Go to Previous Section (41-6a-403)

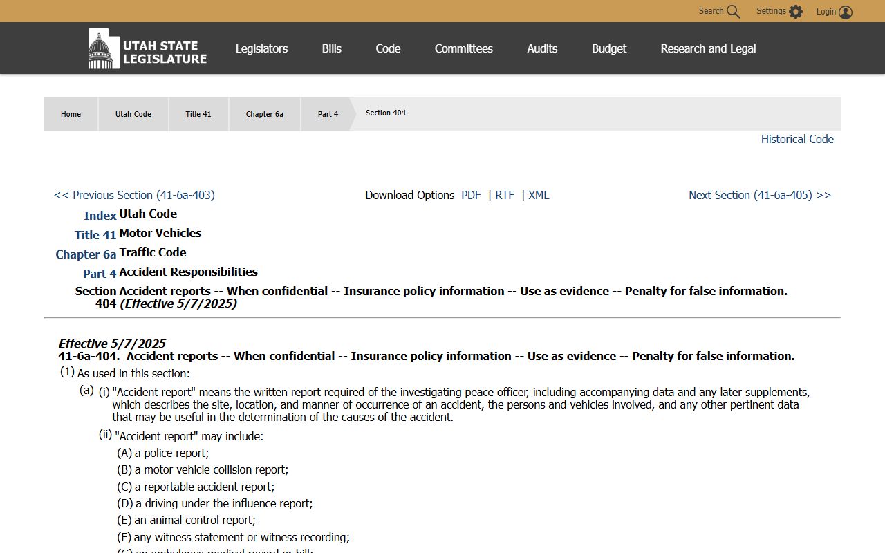click(x=134, y=195)
